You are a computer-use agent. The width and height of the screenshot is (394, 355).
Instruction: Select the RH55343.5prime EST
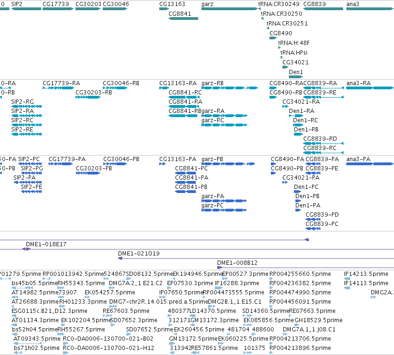pyautogui.click(x=61, y=288)
